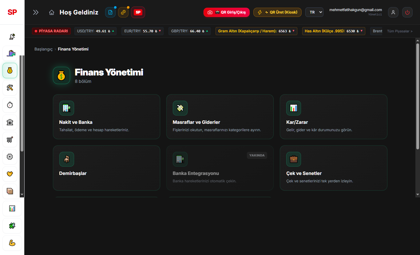Click the USD/TRY ticker chip
The image size is (420, 255).
click(95, 31)
